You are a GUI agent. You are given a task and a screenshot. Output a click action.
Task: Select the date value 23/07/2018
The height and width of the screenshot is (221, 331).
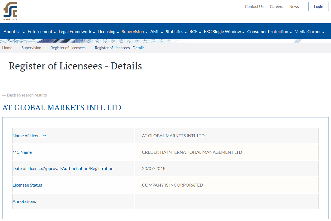pyautogui.click(x=154, y=168)
